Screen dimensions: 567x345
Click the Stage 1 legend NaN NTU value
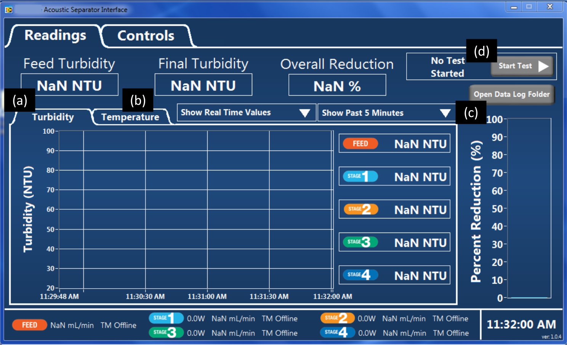tap(420, 177)
